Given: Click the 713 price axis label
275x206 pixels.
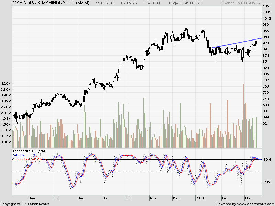Looking at the screenshot, I should pyautogui.click(x=266, y=99).
